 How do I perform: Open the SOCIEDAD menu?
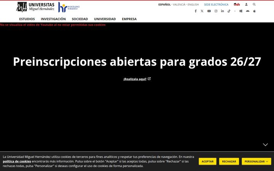pyautogui.click(x=80, y=19)
